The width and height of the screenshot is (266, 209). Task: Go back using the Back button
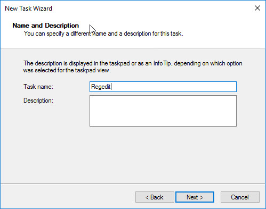tap(155, 197)
